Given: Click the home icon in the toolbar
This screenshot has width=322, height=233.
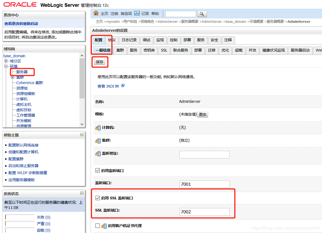Looking at the screenshot, I should [x=96, y=13].
